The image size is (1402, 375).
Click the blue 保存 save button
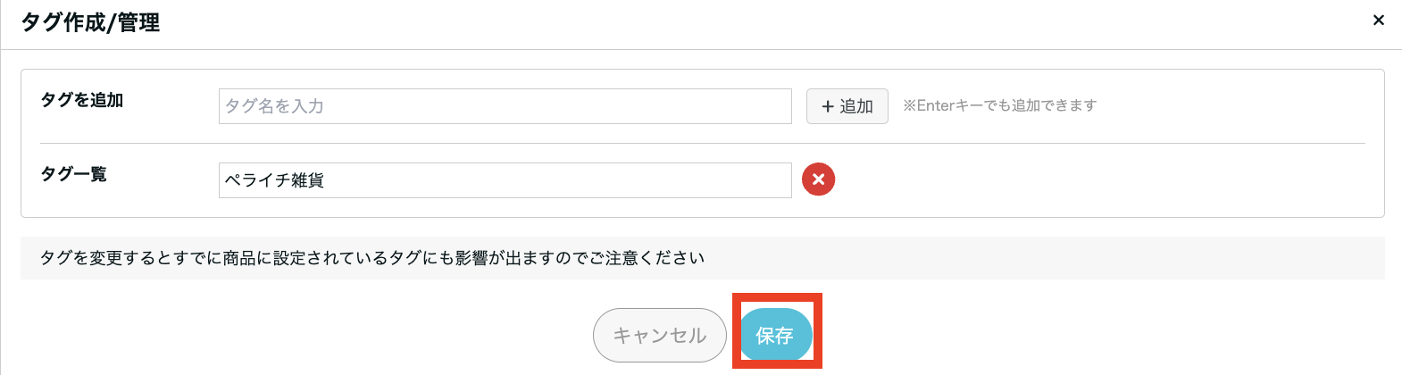coord(775,336)
